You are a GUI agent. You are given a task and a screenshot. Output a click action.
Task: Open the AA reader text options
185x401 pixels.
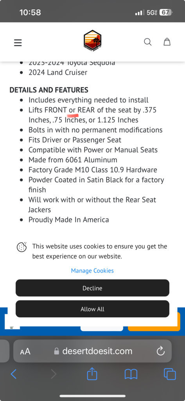click(x=25, y=351)
